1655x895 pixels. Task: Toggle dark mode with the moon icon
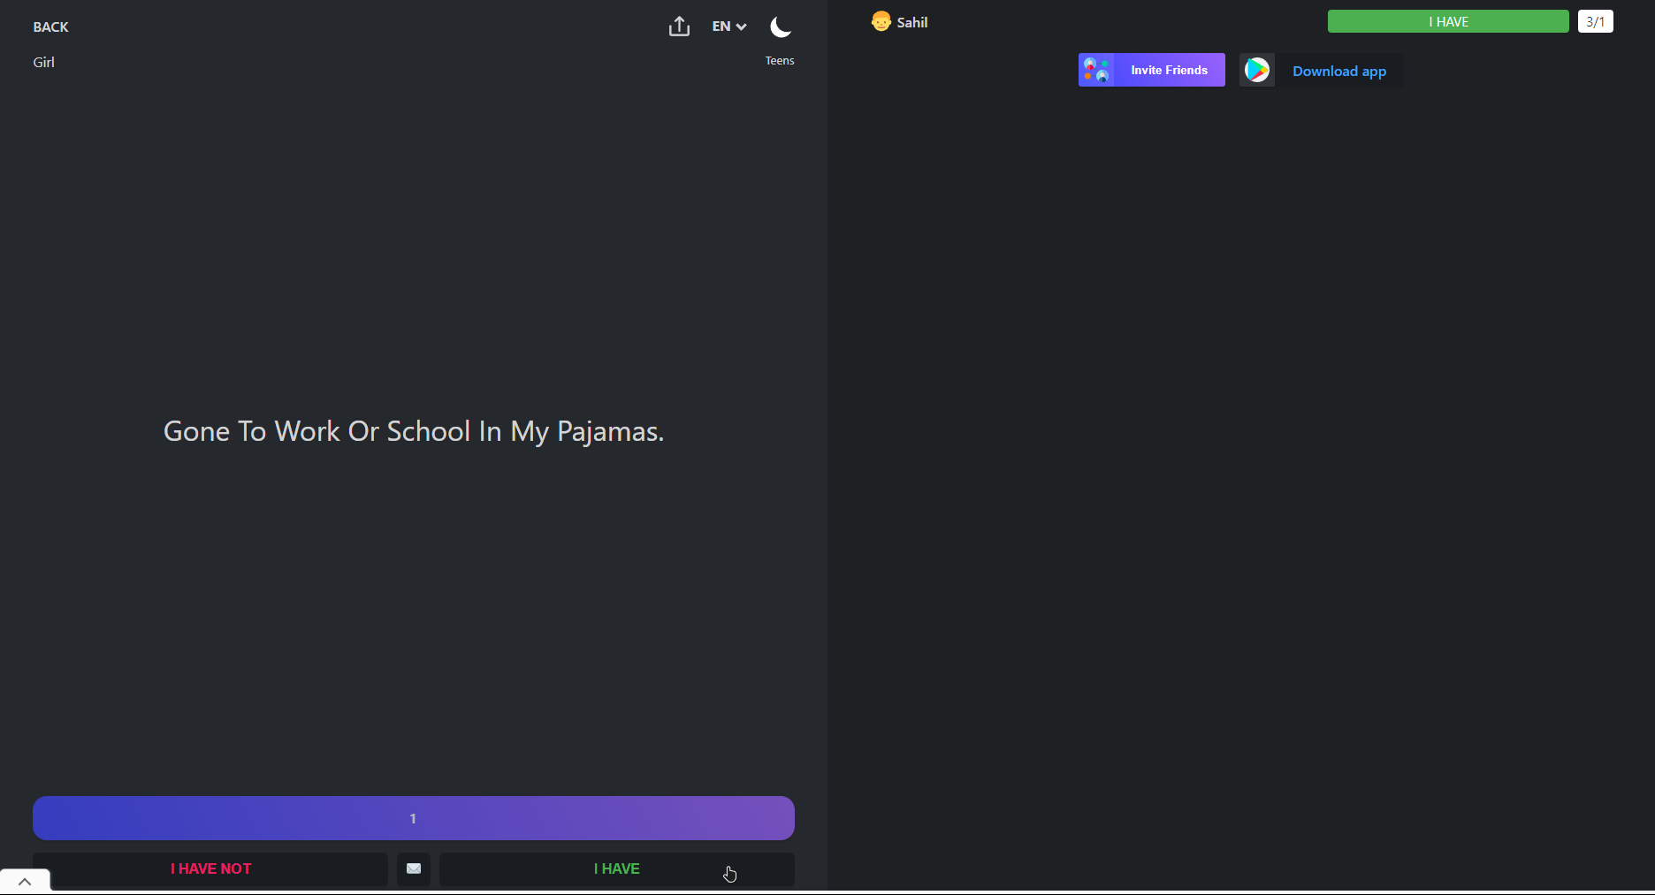tap(780, 27)
